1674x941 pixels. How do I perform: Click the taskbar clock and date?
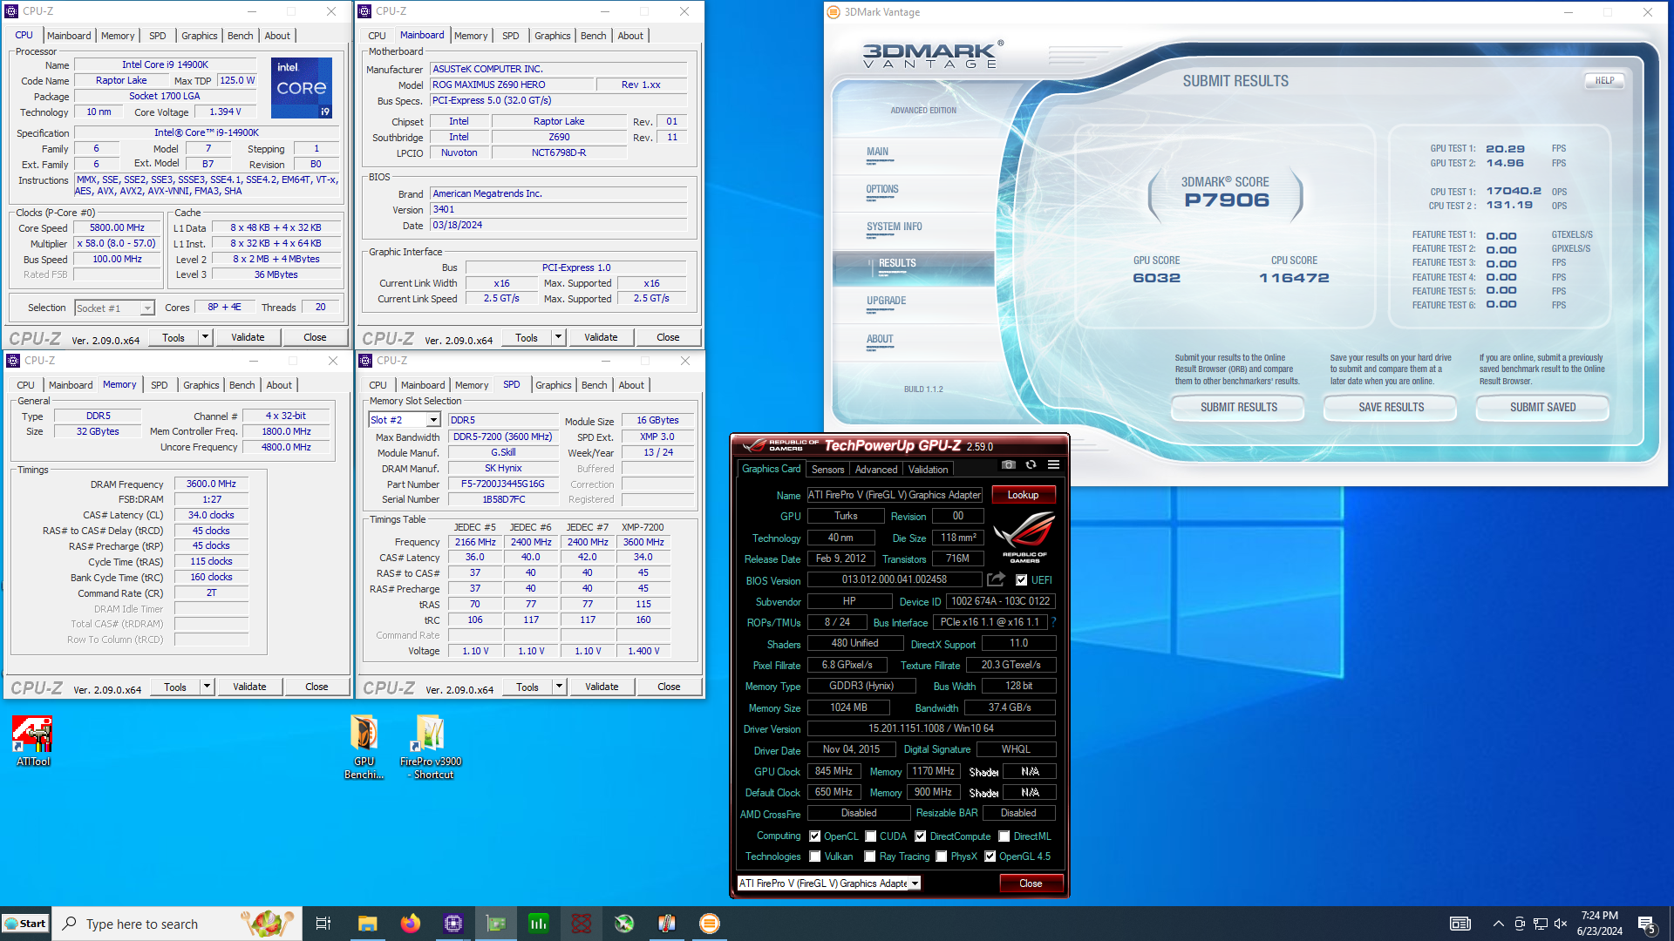click(x=1599, y=924)
